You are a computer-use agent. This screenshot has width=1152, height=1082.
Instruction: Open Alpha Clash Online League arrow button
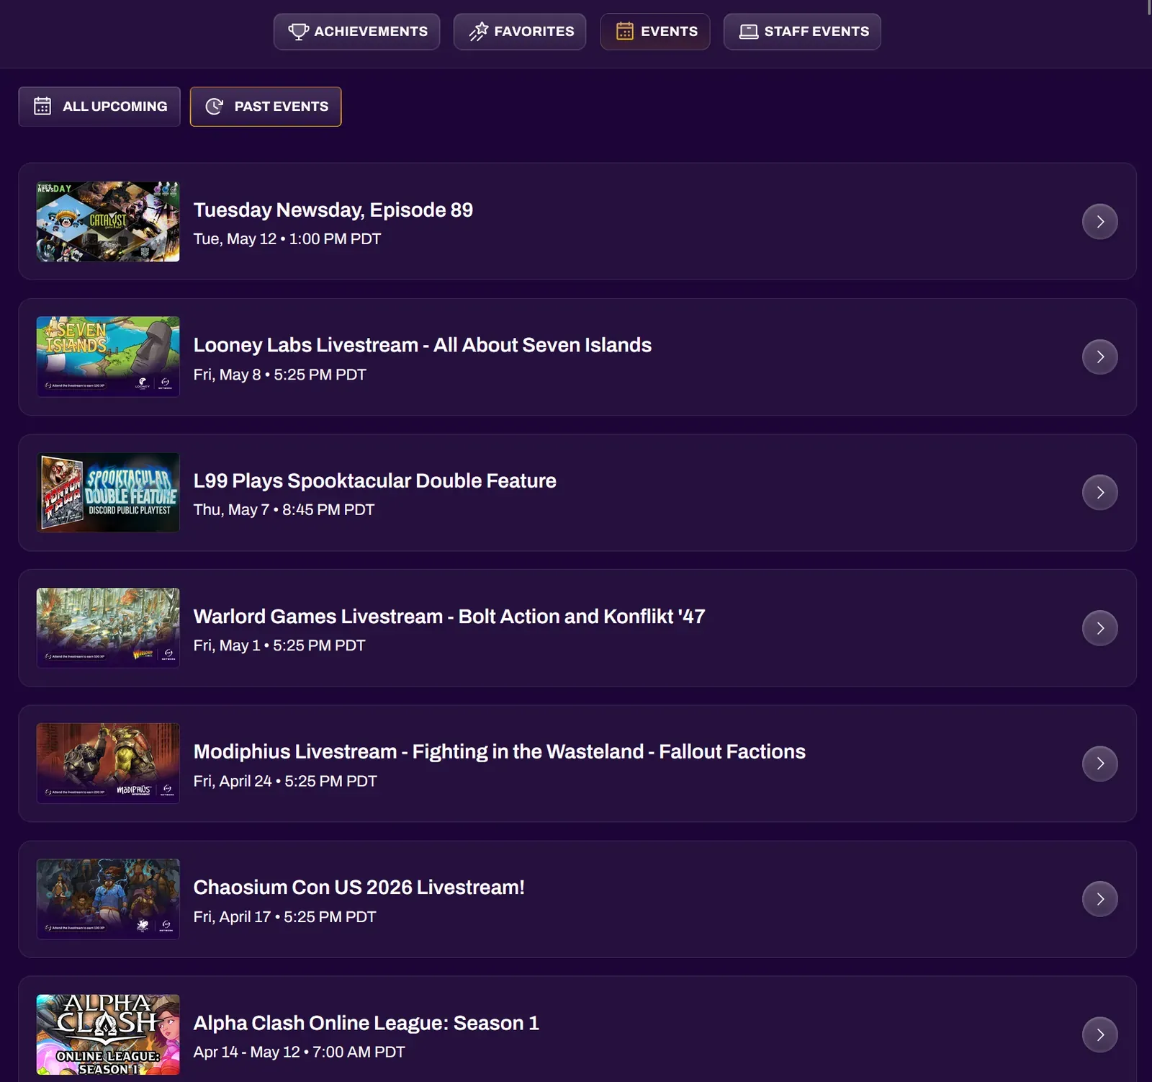(x=1100, y=1034)
